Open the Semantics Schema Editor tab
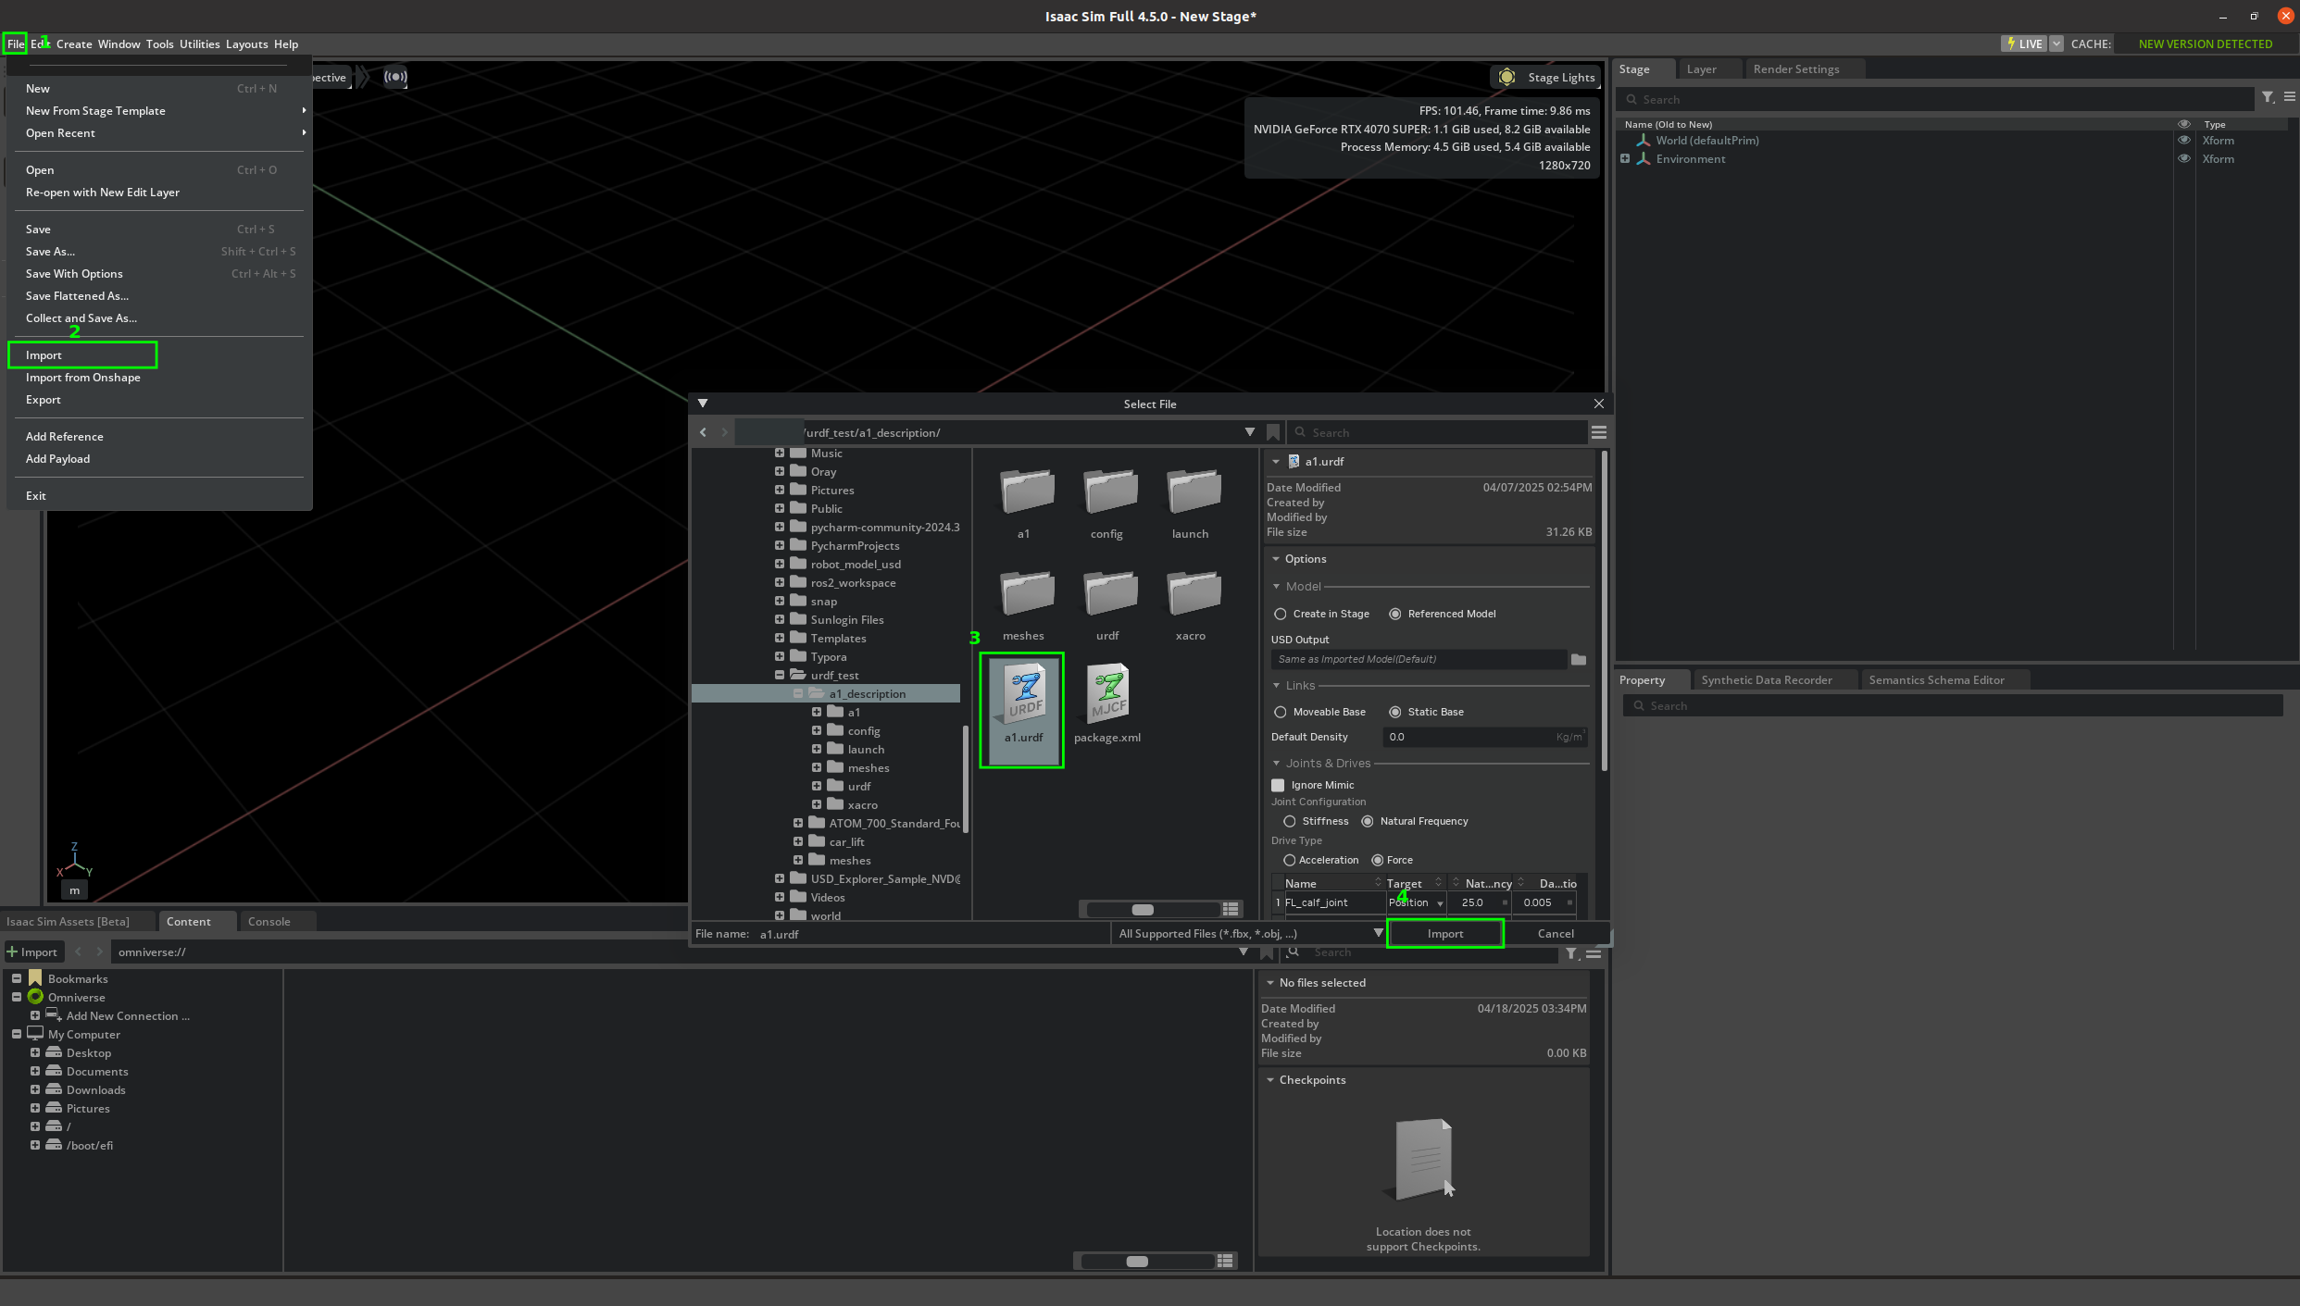The image size is (2300, 1306). click(x=1936, y=679)
